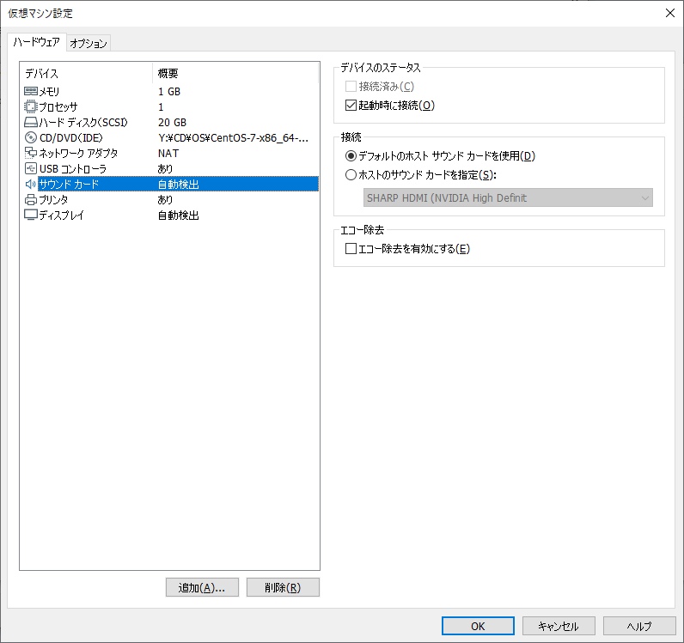Click the hard disk (SCSI) drive icon

pos(31,122)
